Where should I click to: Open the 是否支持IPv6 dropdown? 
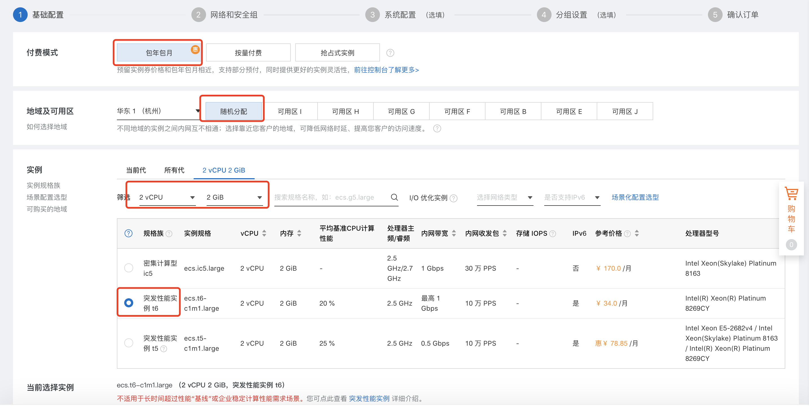[x=572, y=197]
